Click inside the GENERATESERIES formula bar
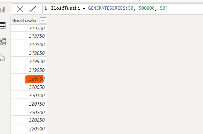This screenshot has height=134, width=203. [x=123, y=8]
